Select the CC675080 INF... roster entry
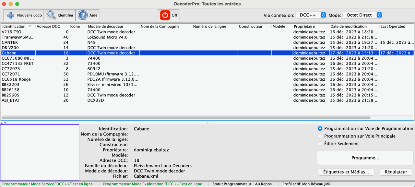415x187 pixels. (x=207, y=58)
